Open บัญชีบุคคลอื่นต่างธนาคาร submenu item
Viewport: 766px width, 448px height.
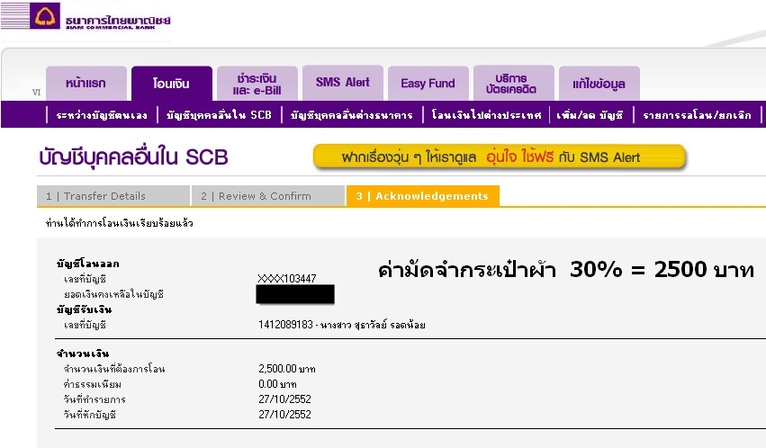352,115
